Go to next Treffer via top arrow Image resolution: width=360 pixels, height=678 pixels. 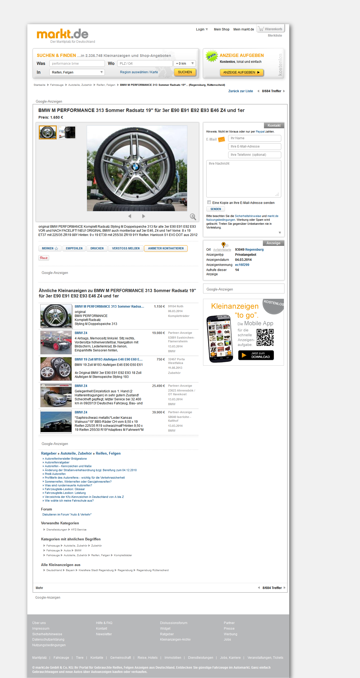[284, 91]
